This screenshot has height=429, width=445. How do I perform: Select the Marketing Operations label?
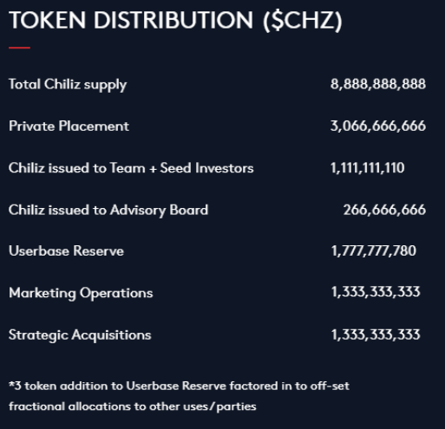(x=81, y=294)
